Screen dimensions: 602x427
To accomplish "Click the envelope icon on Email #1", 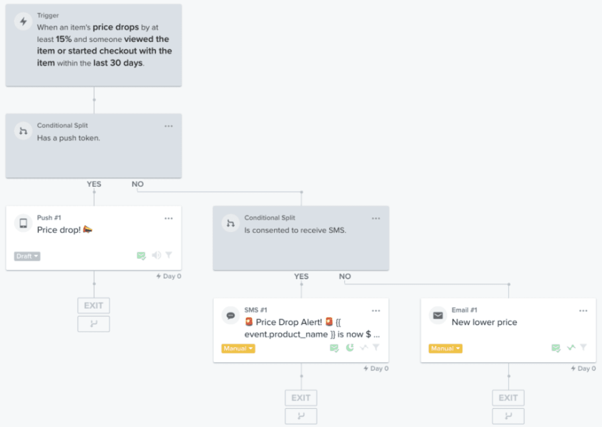I will (x=438, y=316).
